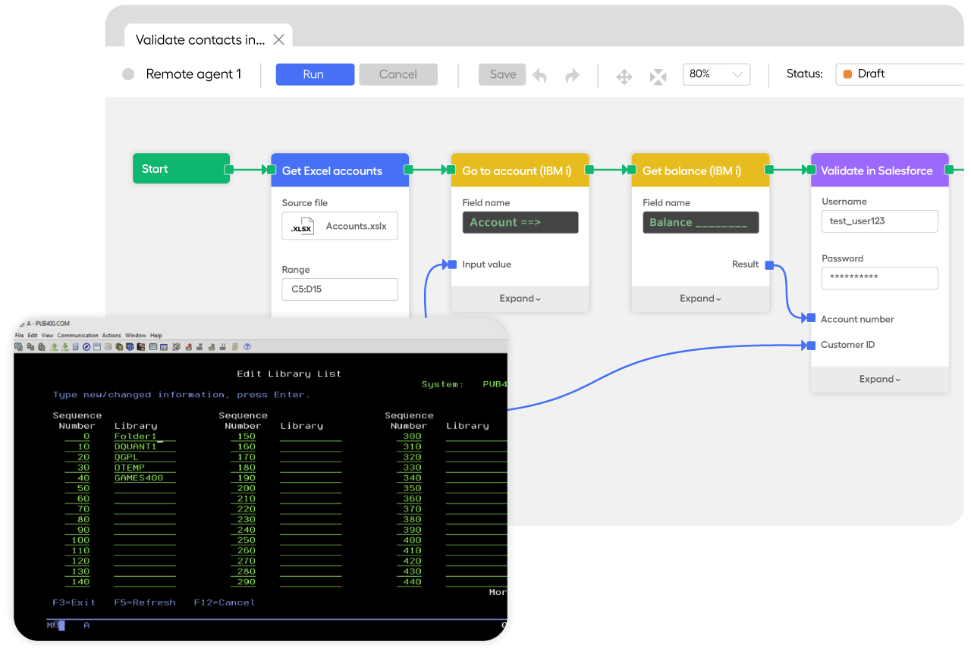Screen dimensions: 971x657
Task: Open the Window menu in PUB400 window
Action: tap(135, 335)
